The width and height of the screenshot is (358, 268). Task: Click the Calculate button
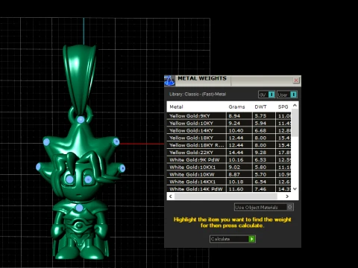(233, 239)
